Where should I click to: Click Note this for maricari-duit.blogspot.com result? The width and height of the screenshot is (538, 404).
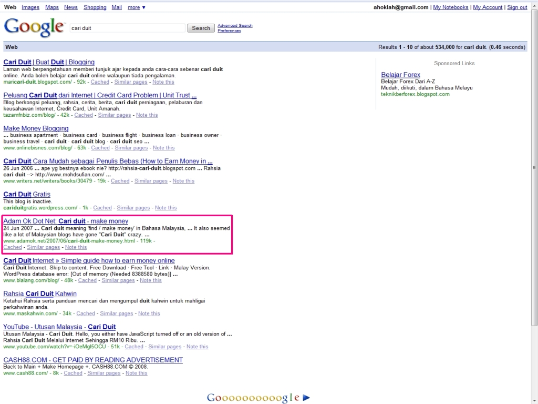pos(163,82)
